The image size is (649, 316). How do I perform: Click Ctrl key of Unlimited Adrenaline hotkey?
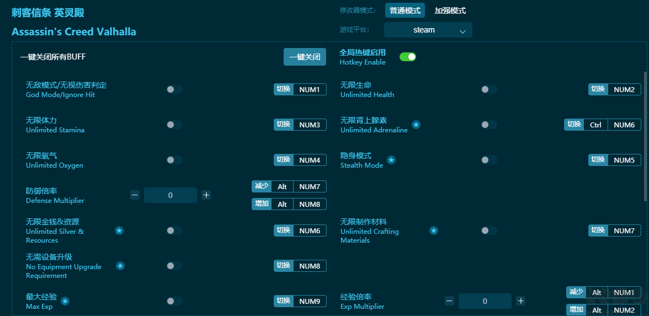[595, 125]
